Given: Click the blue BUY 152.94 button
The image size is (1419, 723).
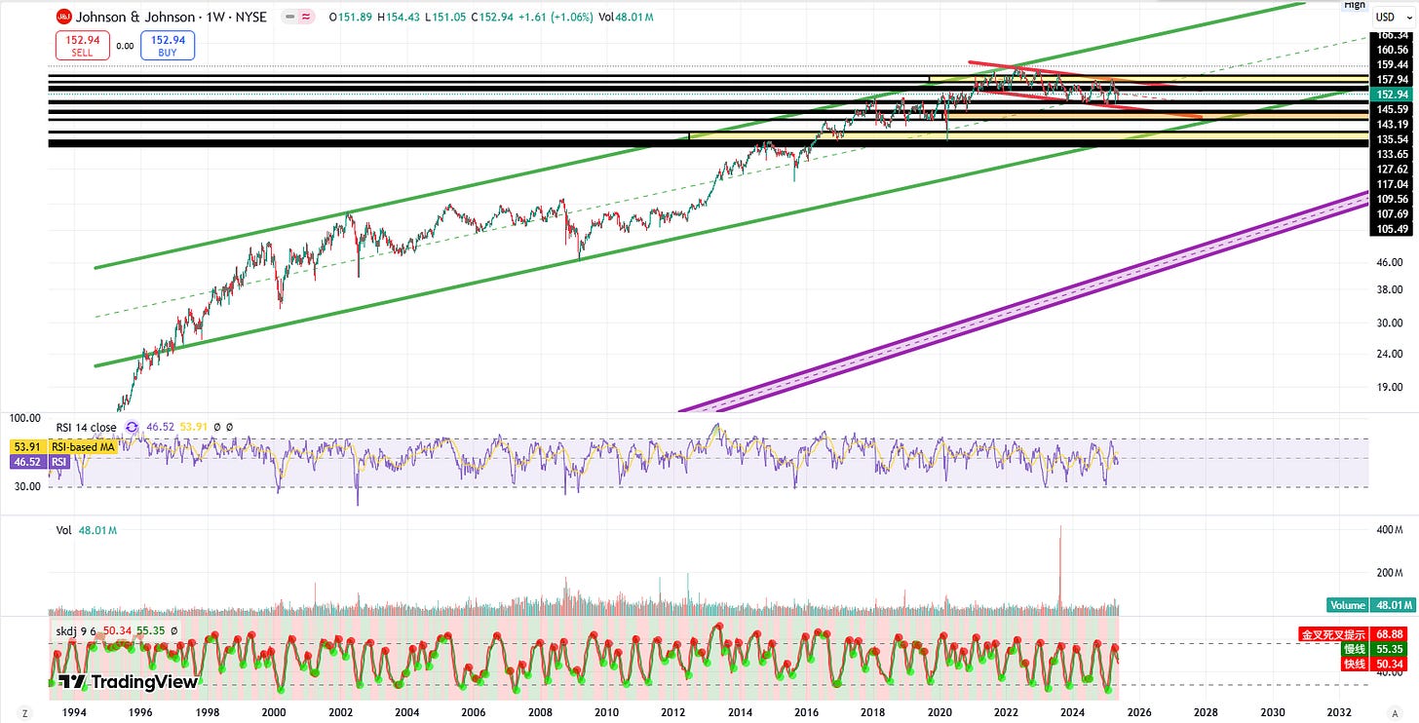Looking at the screenshot, I should (168, 45).
